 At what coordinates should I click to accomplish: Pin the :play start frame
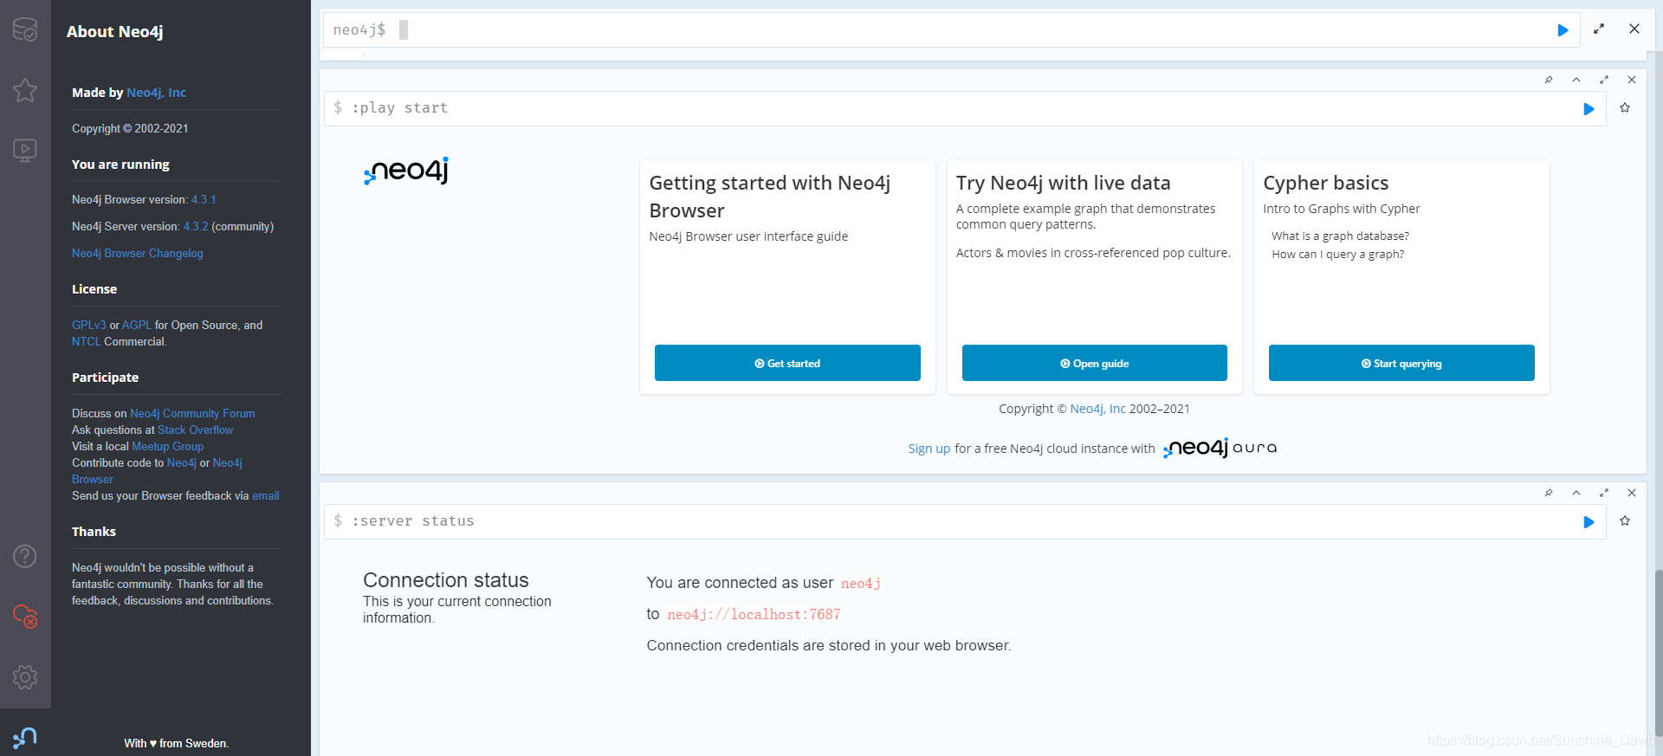[x=1549, y=80]
